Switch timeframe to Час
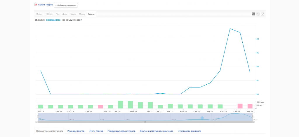This screenshot has height=137, width=299. [58, 14]
